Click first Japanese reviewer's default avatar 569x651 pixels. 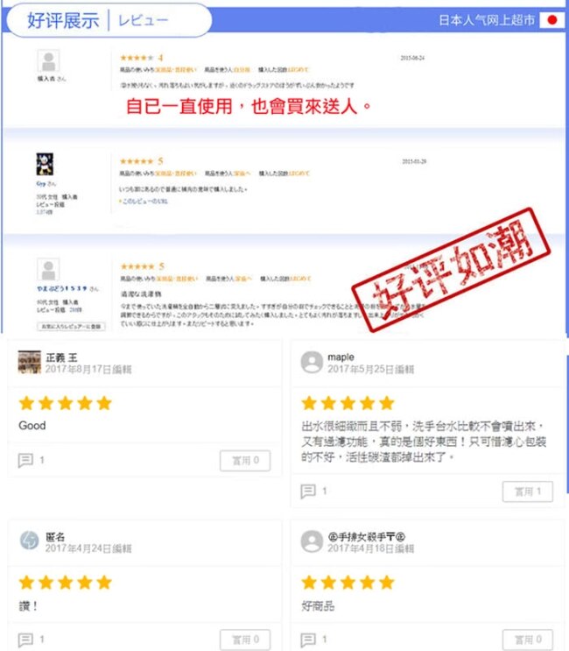48,61
